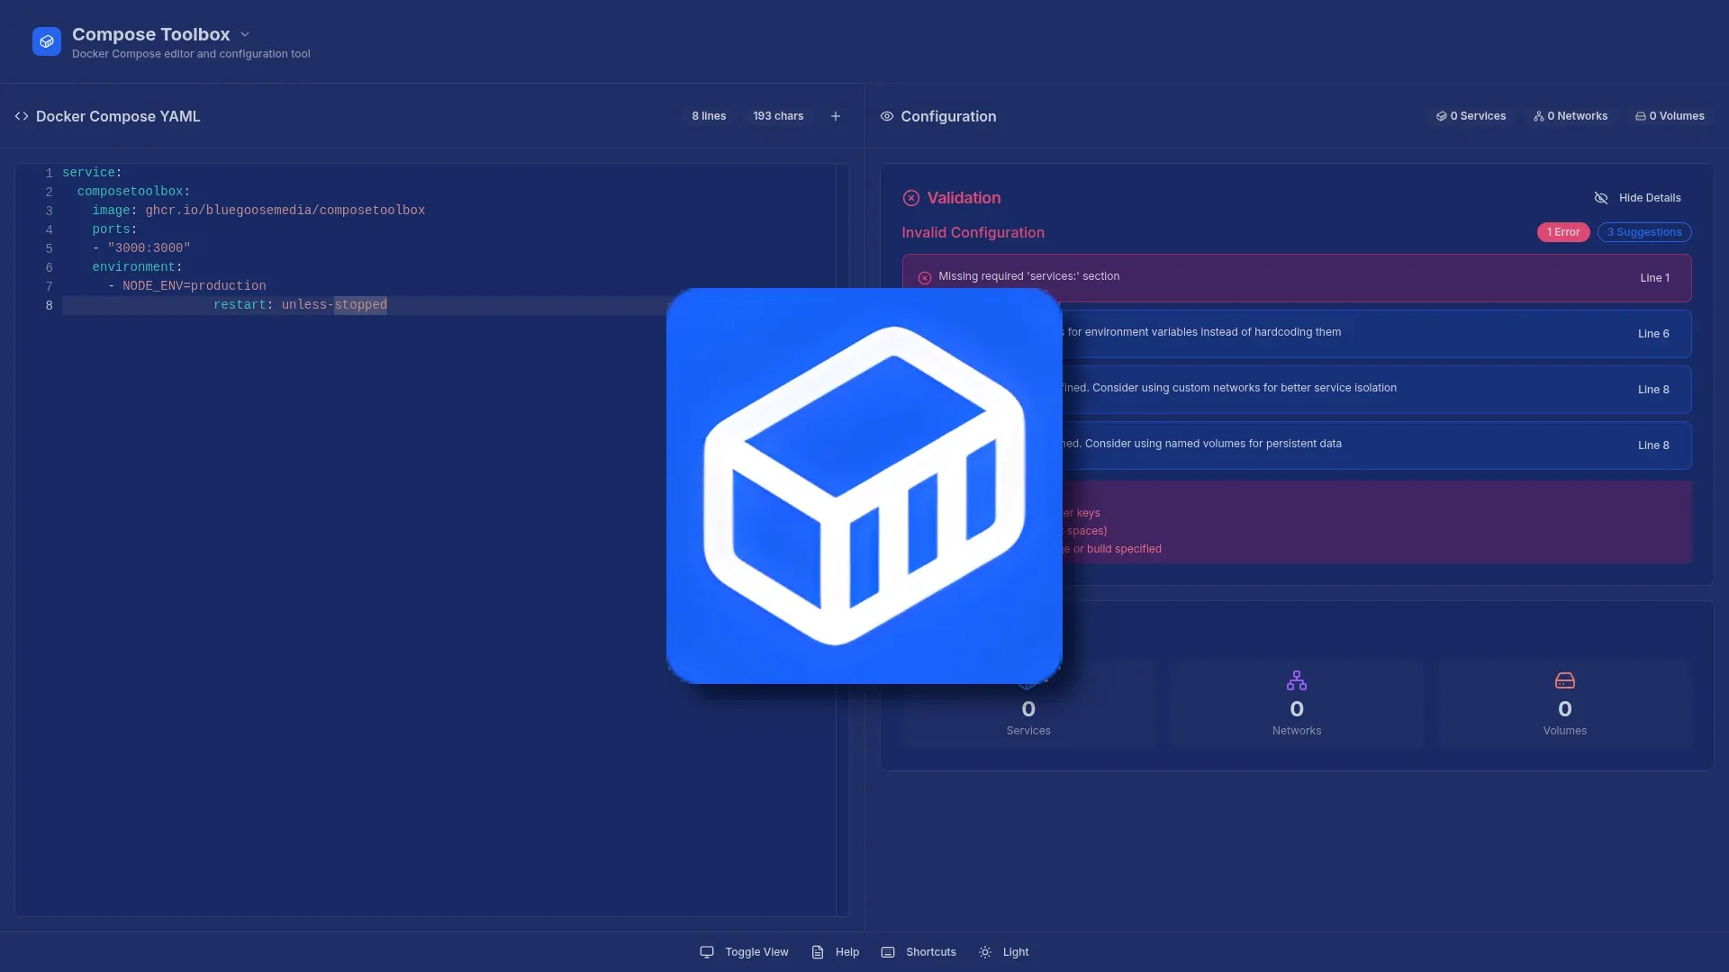This screenshot has height=972, width=1729.
Task: Click the keyboard icon beside Shortcuts
Action: 888,952
